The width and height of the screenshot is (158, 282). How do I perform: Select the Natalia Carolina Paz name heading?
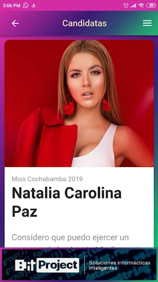67,202
